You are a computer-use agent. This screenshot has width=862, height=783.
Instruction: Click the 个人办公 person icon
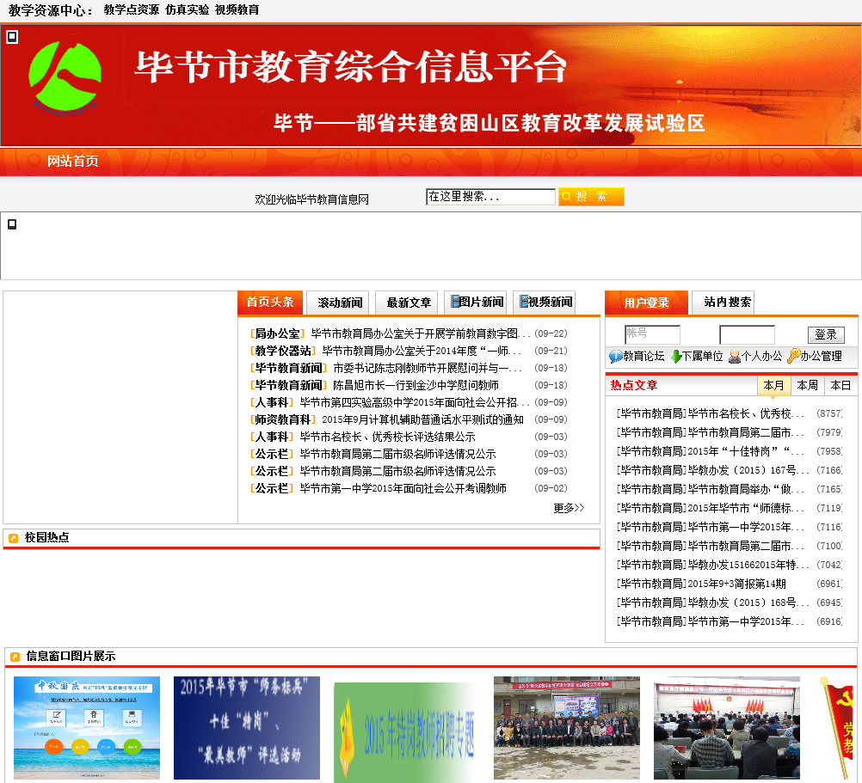click(x=735, y=357)
